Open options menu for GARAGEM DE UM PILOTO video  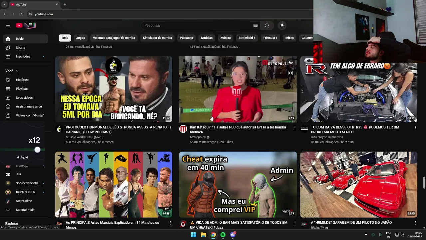pos(415,223)
